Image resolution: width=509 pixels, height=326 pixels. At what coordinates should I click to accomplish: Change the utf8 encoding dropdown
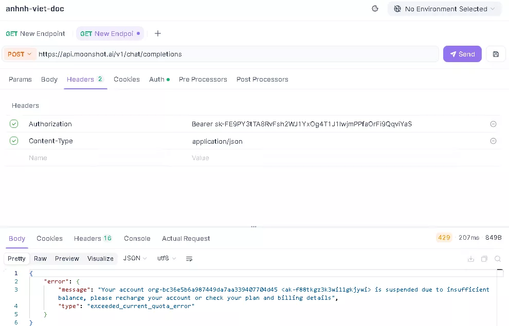point(167,258)
